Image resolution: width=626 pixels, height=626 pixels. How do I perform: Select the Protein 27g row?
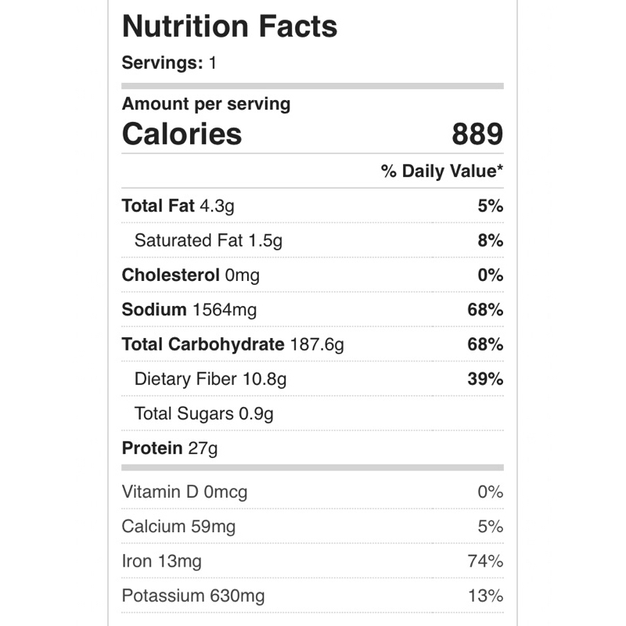(312, 448)
